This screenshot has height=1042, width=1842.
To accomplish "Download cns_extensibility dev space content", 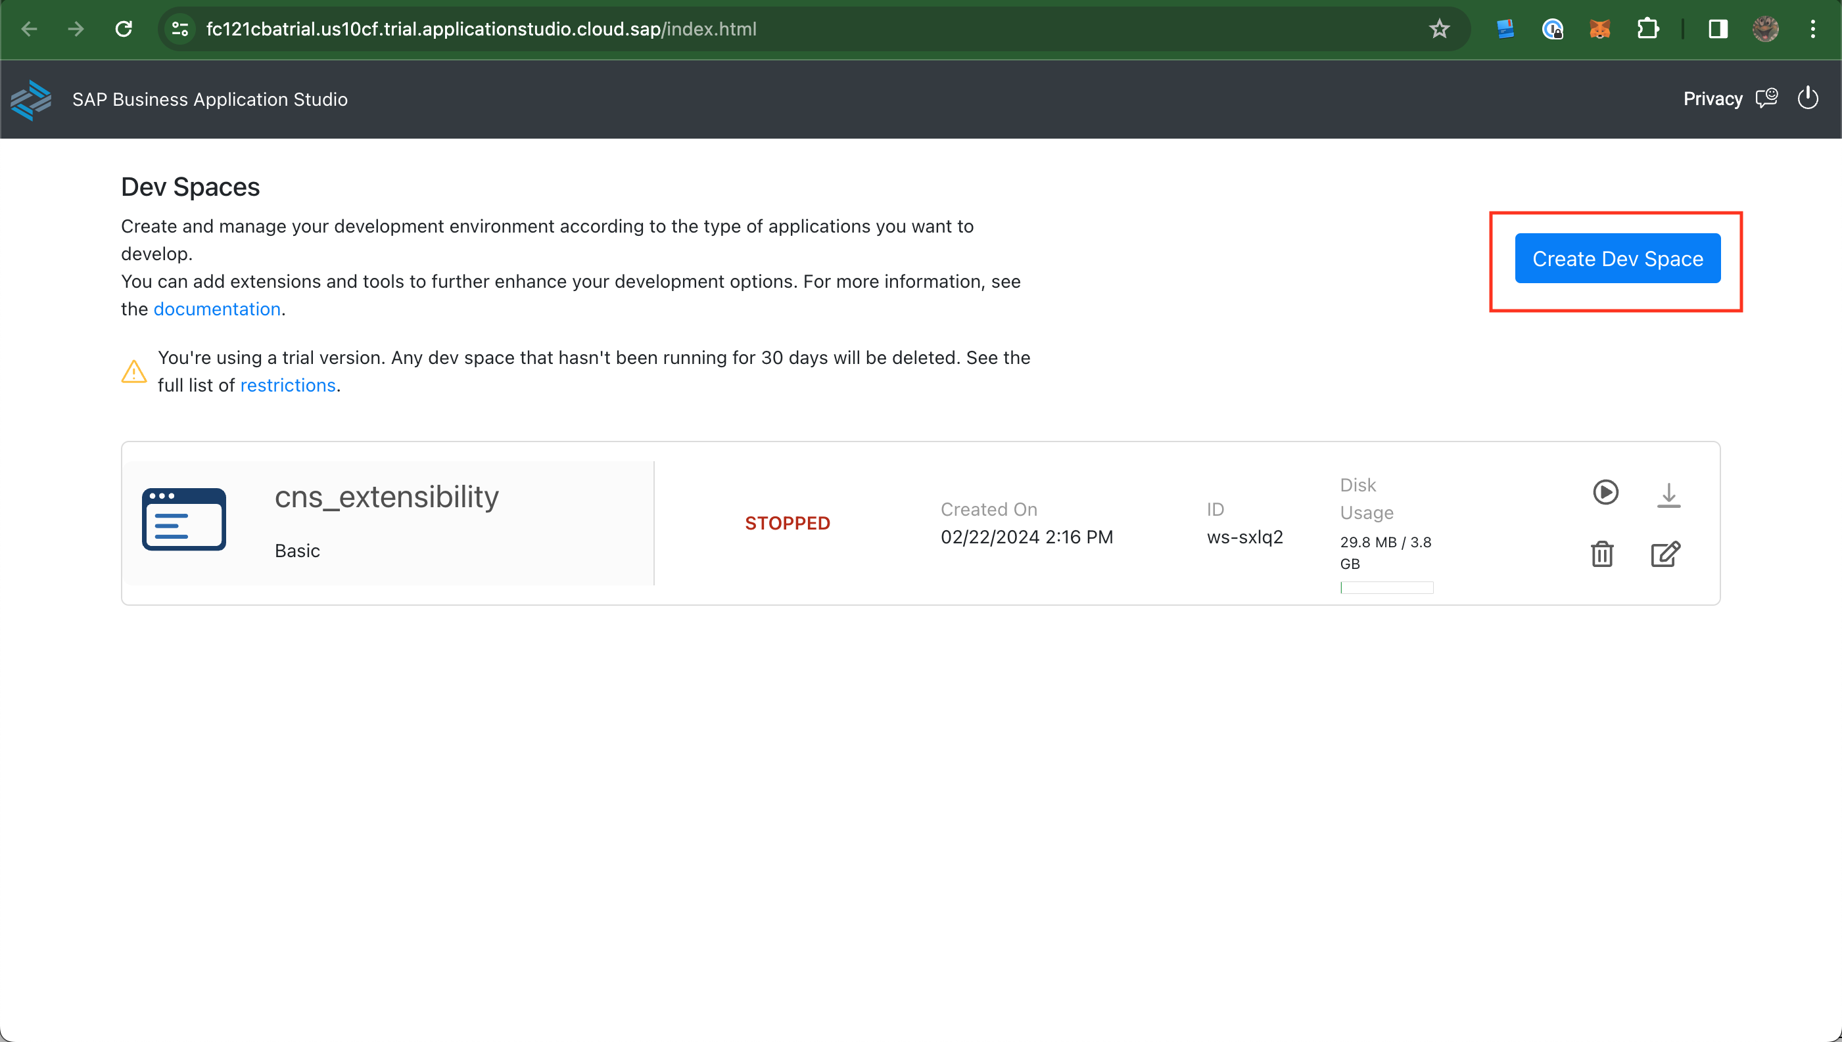I will tap(1668, 495).
